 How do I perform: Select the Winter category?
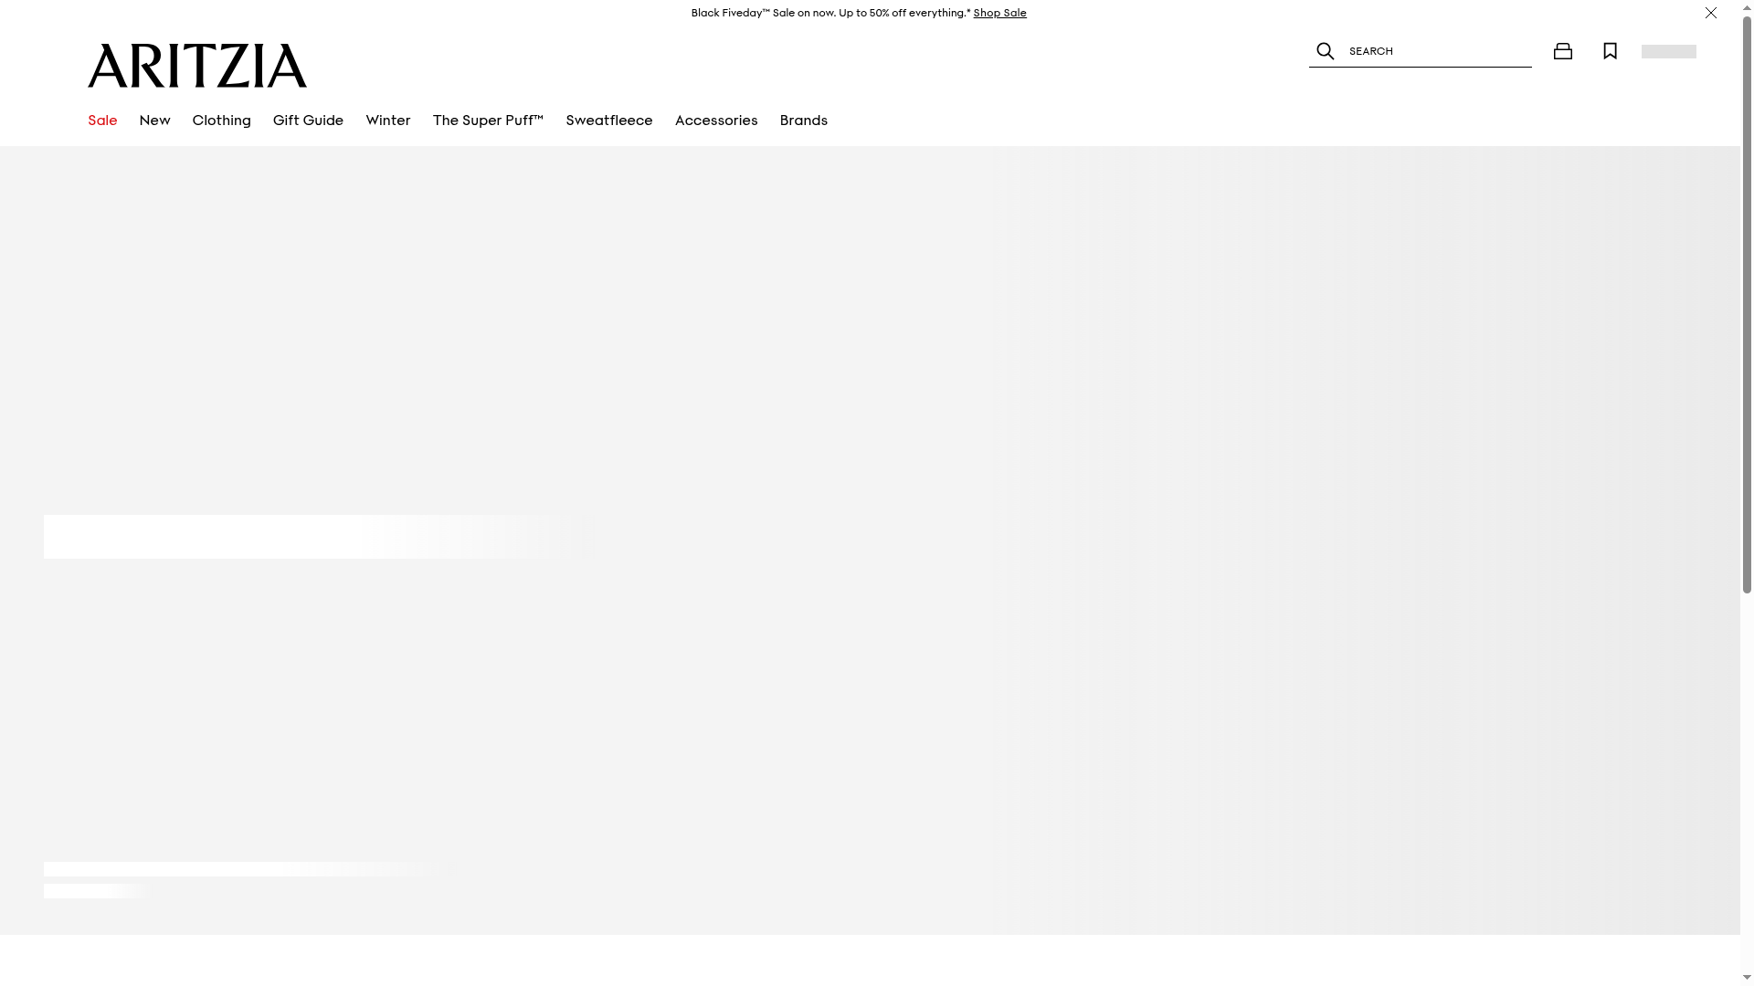click(387, 120)
